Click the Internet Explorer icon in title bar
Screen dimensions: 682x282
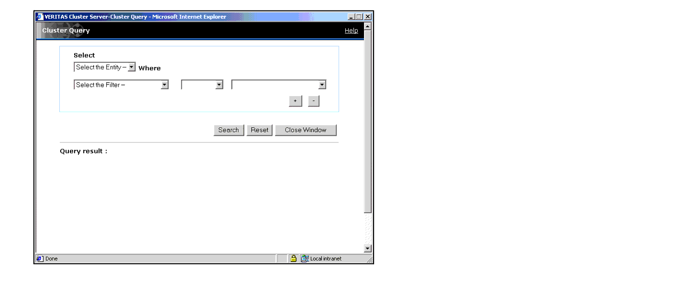[x=40, y=17]
